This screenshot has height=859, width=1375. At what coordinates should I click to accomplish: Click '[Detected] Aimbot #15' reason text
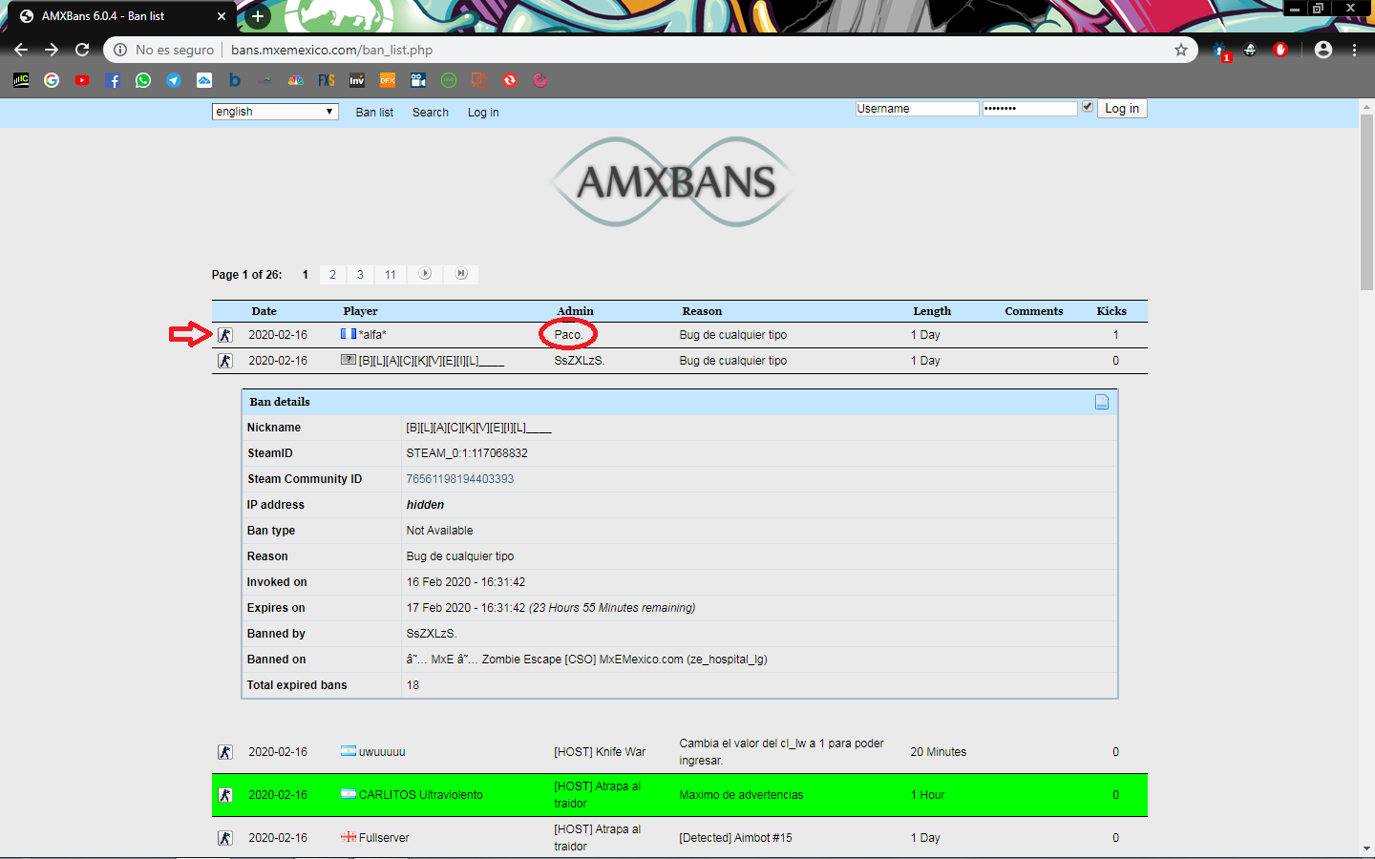pyautogui.click(x=735, y=838)
